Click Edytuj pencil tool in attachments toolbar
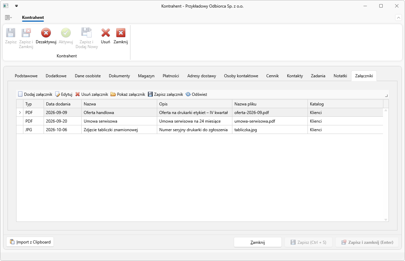 [64, 94]
